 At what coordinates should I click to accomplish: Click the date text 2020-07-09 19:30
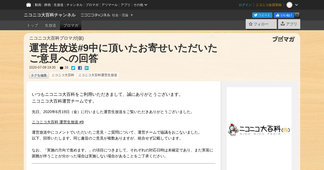[42, 68]
